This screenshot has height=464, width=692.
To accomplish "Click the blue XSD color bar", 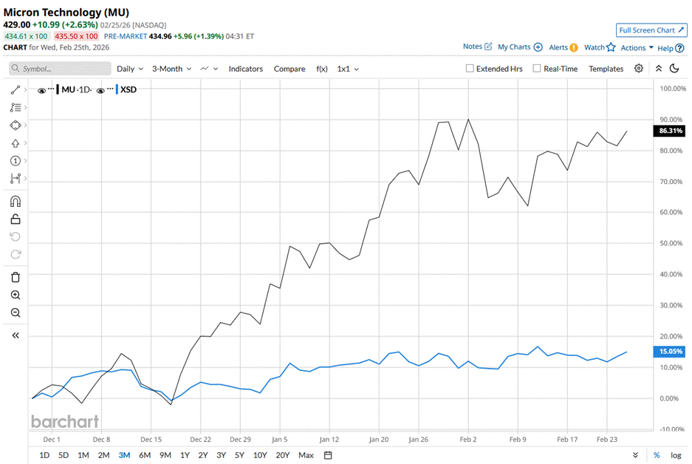I will (x=117, y=89).
